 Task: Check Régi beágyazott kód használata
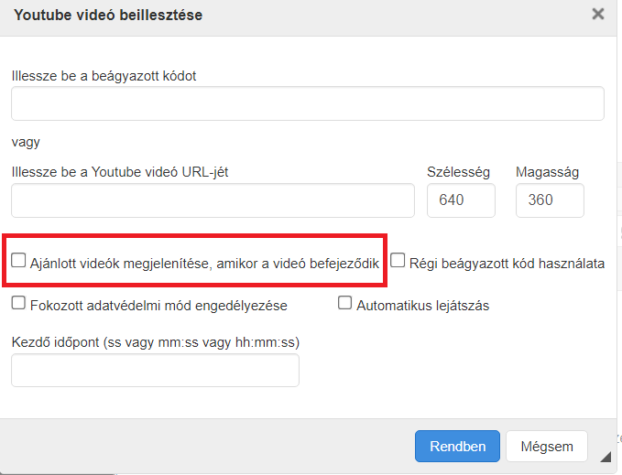pyautogui.click(x=398, y=261)
